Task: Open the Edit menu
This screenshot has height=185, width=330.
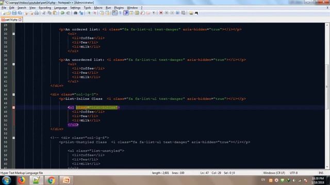Action: coord(12,8)
